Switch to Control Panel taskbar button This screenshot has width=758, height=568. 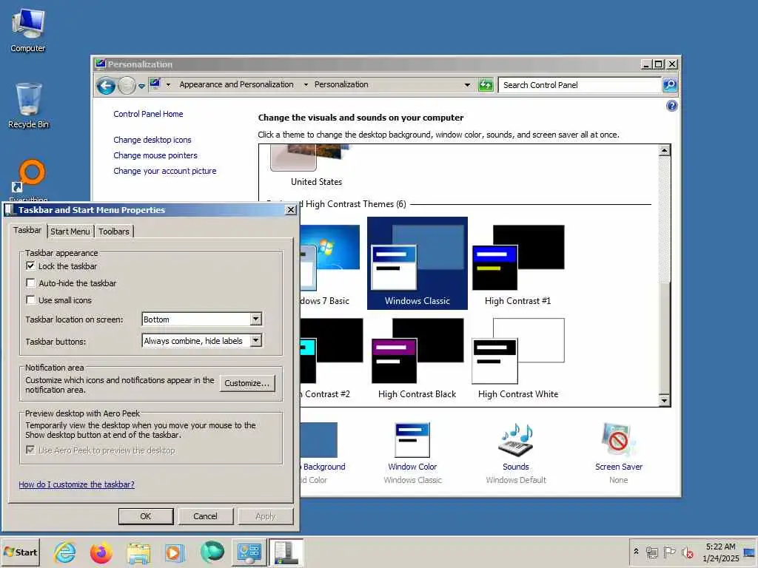point(249,552)
